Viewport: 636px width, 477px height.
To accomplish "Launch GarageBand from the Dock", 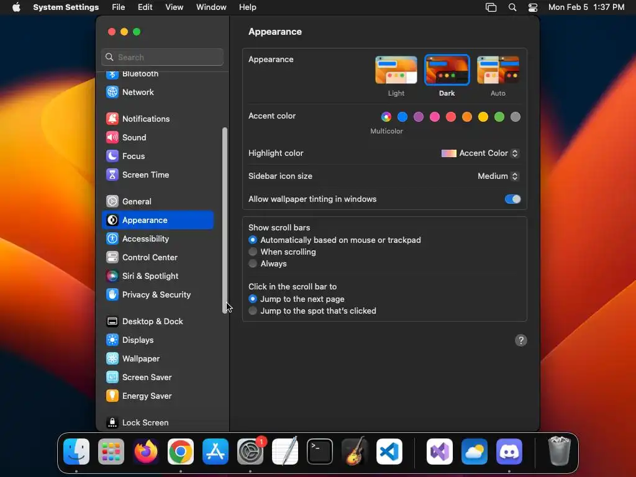I will pos(355,452).
